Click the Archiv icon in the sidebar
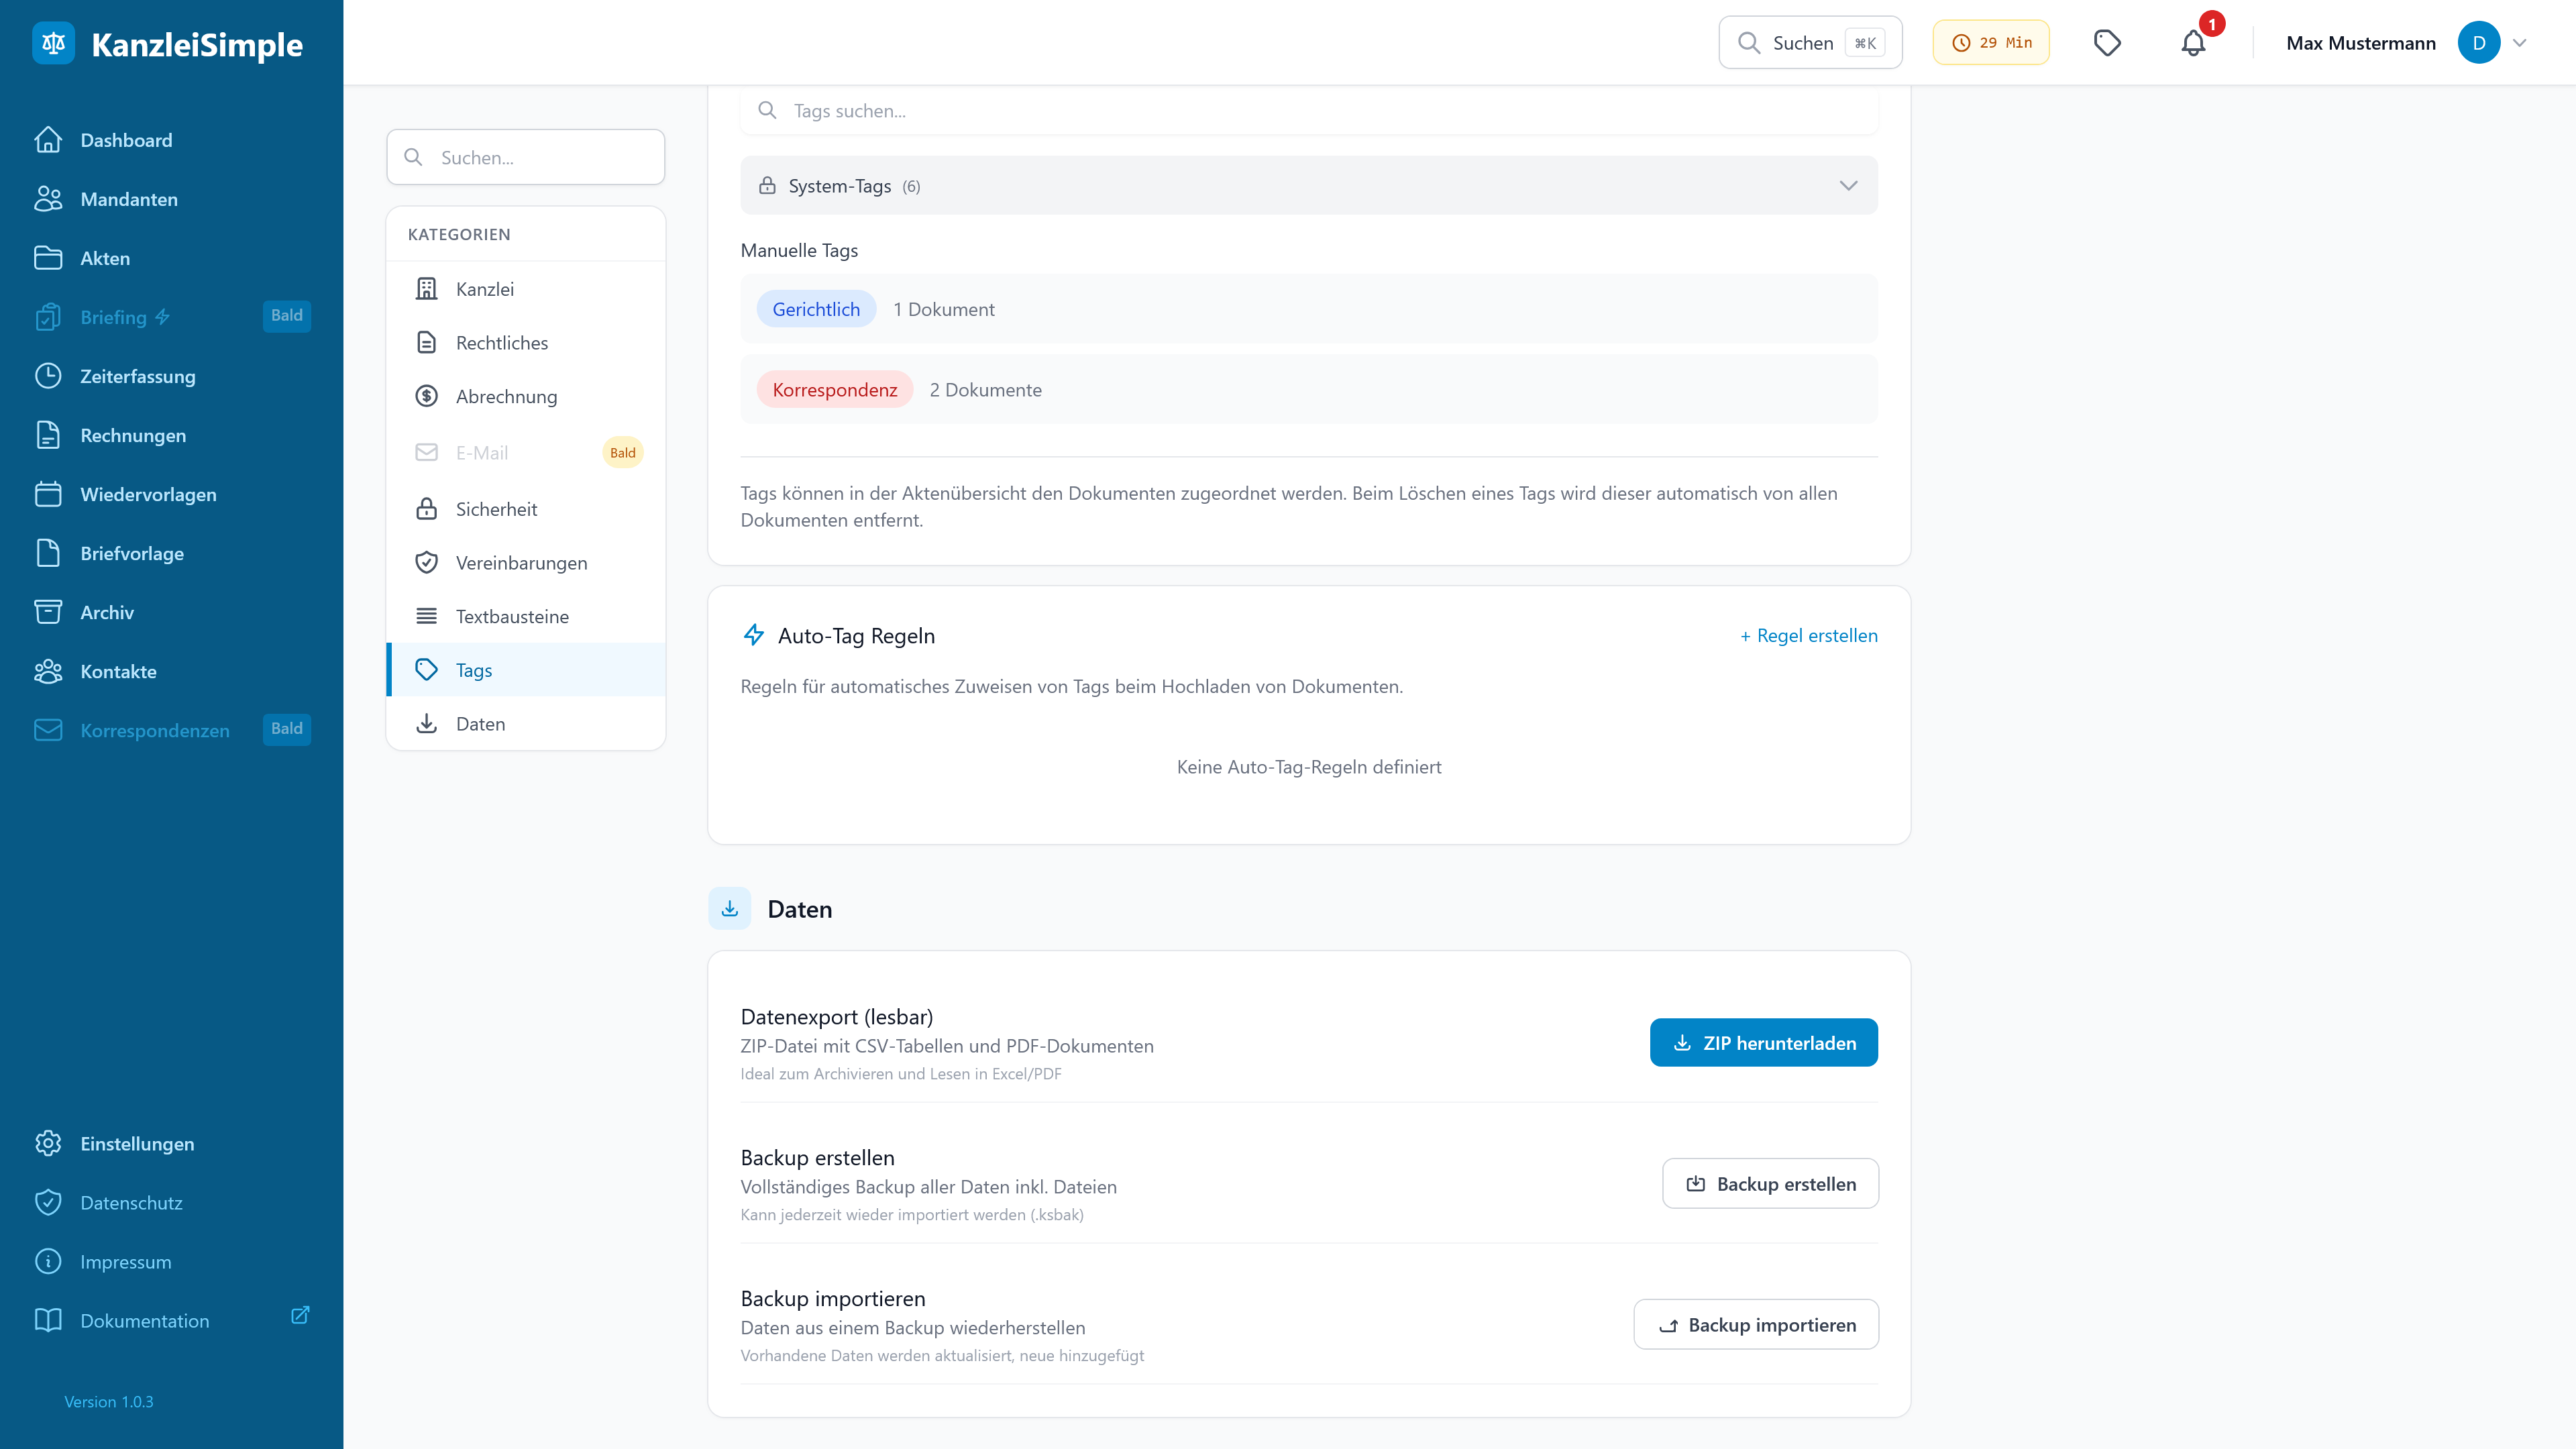 pos(49,611)
